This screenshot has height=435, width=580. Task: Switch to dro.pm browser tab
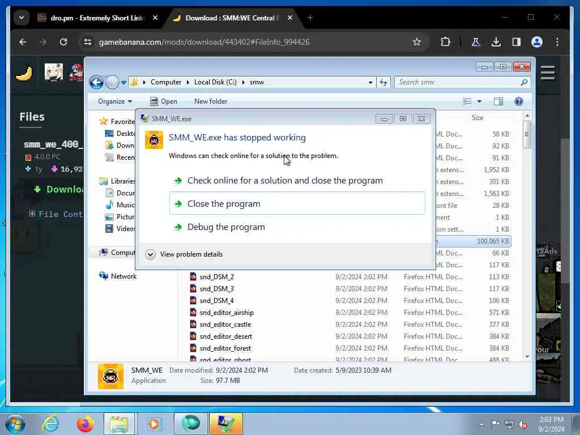coord(98,18)
